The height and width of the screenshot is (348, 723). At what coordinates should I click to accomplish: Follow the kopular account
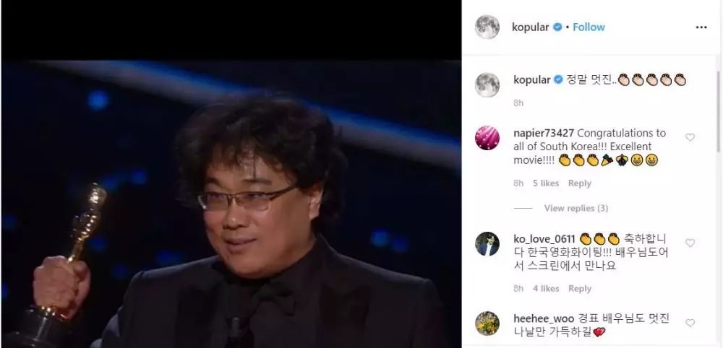(589, 27)
